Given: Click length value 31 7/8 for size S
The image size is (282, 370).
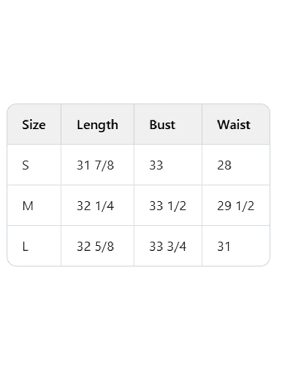Looking at the screenshot, I should [x=95, y=165].
